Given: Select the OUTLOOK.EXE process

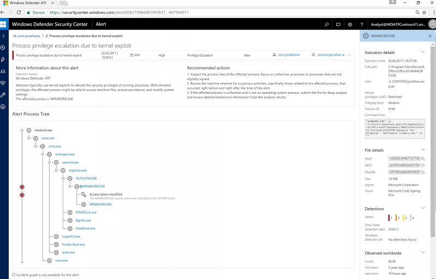Looking at the screenshot, I should pos(86,178).
